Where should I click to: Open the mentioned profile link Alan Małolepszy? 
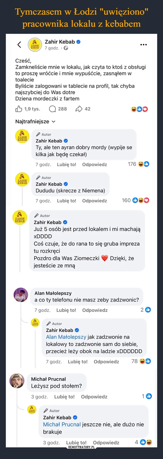click(x=66, y=337)
